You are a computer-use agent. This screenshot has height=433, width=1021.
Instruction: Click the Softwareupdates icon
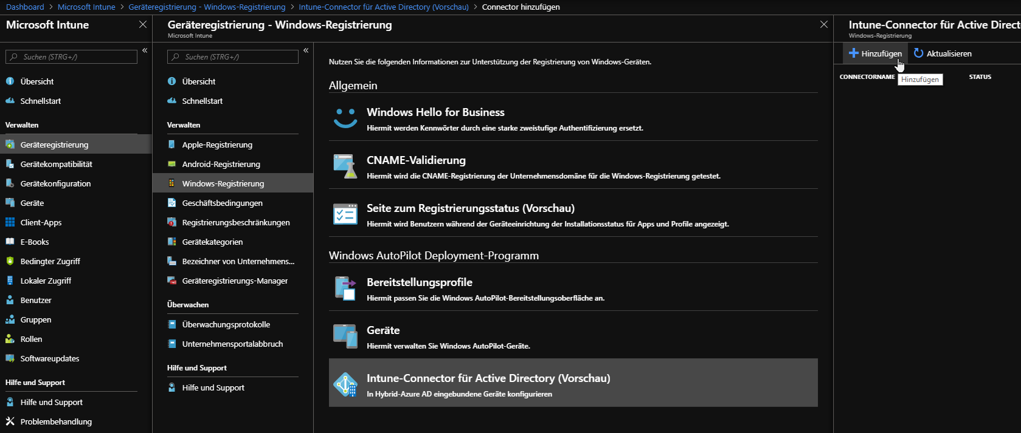(10, 358)
